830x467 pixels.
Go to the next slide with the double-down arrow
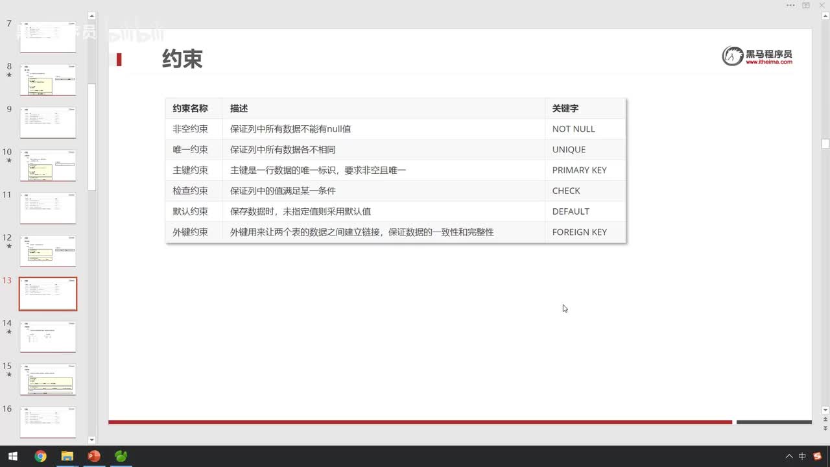(825, 429)
